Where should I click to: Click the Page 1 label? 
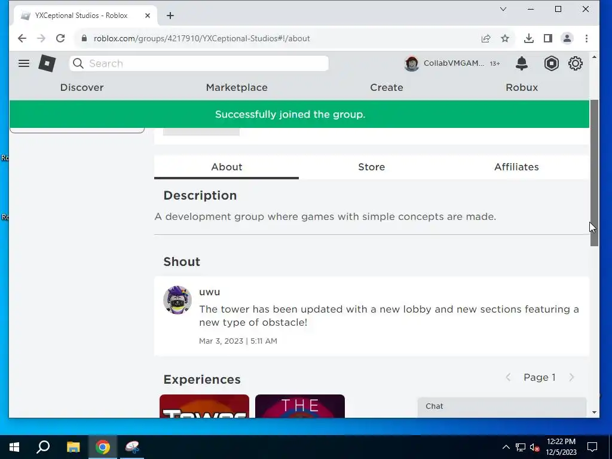(x=540, y=378)
